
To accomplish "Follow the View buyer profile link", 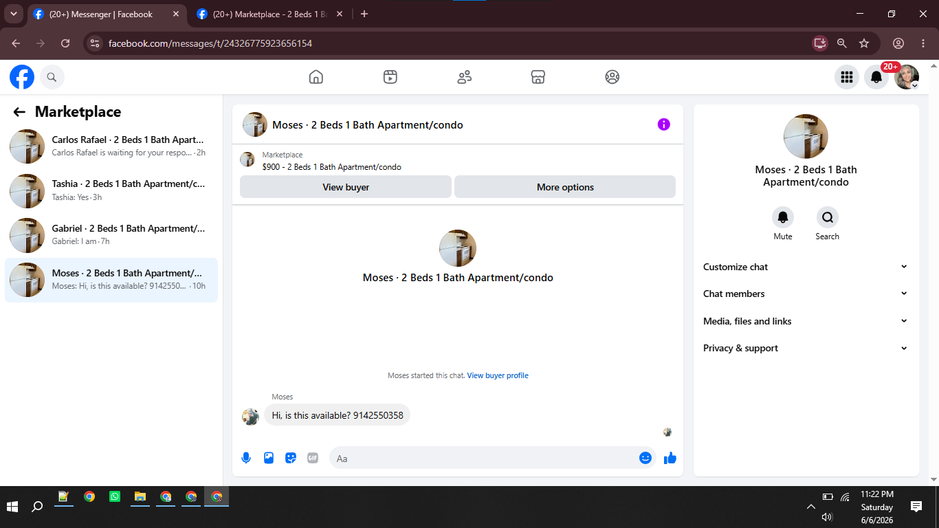I will 498,375.
